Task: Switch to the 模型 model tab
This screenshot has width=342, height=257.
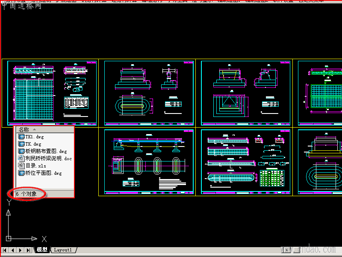Action: (42, 250)
